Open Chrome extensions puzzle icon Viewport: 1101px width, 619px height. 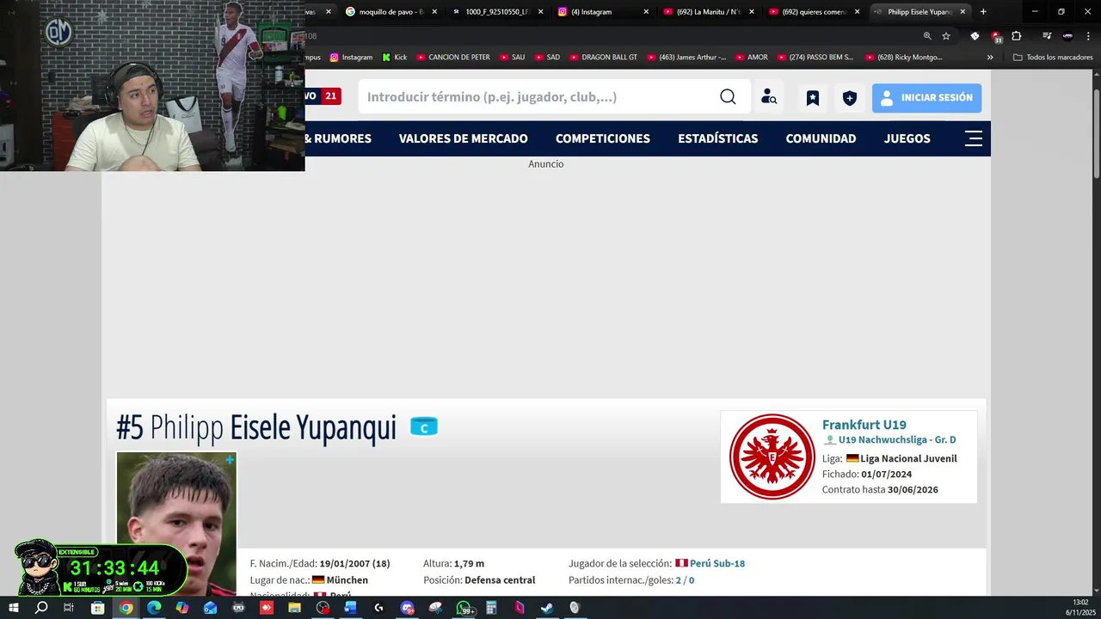pyautogui.click(x=1017, y=36)
